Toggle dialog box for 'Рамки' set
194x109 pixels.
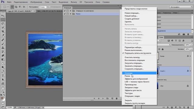click(68, 14)
